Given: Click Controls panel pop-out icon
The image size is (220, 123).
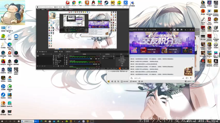Looking at the screenshot, I should click(x=128, y=54).
